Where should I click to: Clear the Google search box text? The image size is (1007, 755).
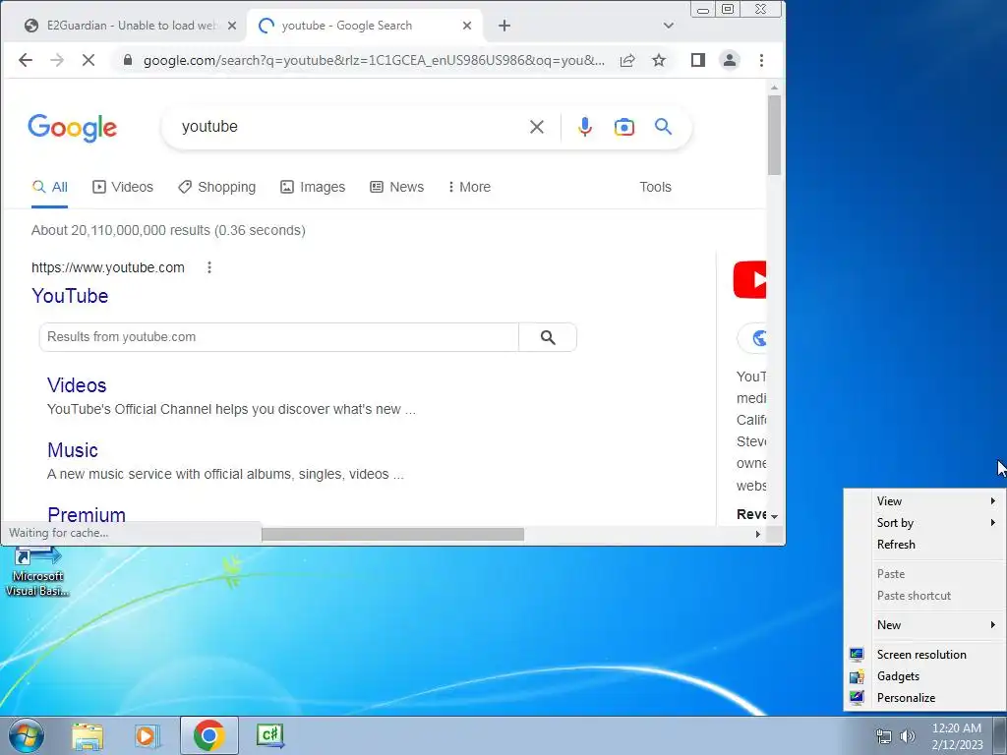click(537, 127)
